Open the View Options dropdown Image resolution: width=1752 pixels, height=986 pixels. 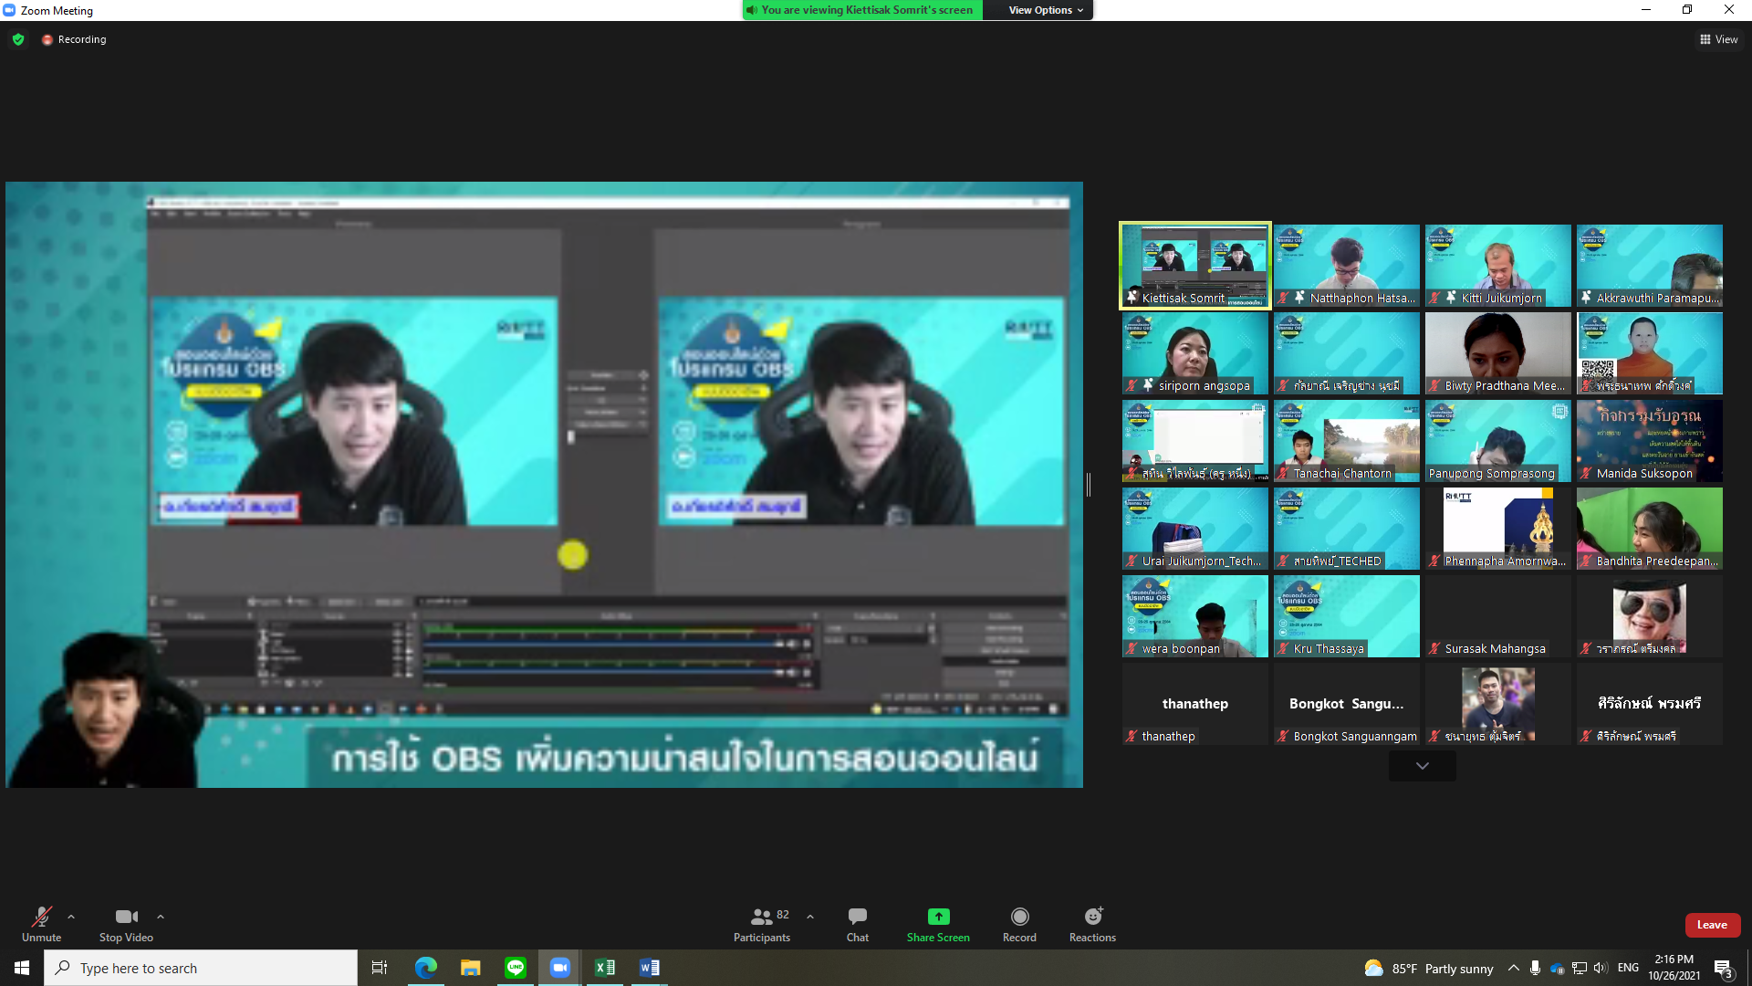(x=1046, y=10)
